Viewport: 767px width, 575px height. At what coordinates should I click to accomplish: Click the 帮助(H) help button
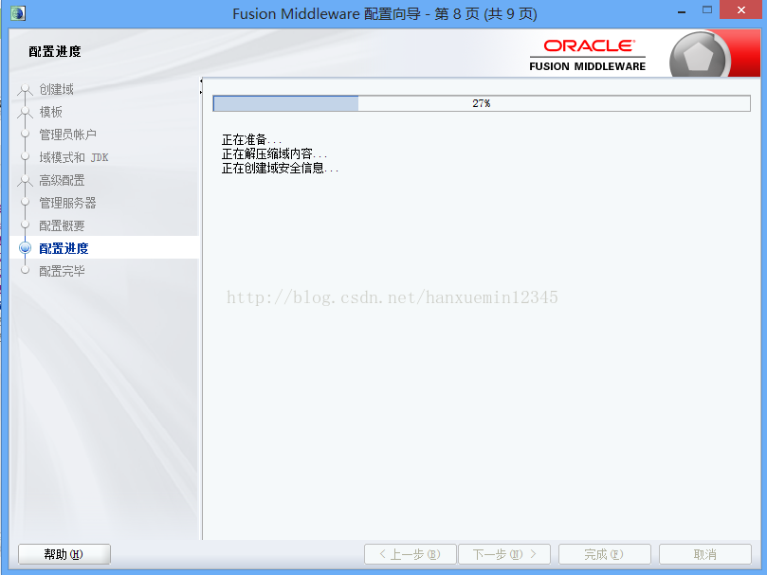[64, 554]
